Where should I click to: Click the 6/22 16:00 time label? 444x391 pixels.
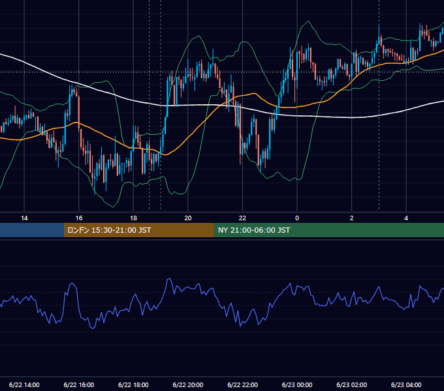[x=79, y=384]
